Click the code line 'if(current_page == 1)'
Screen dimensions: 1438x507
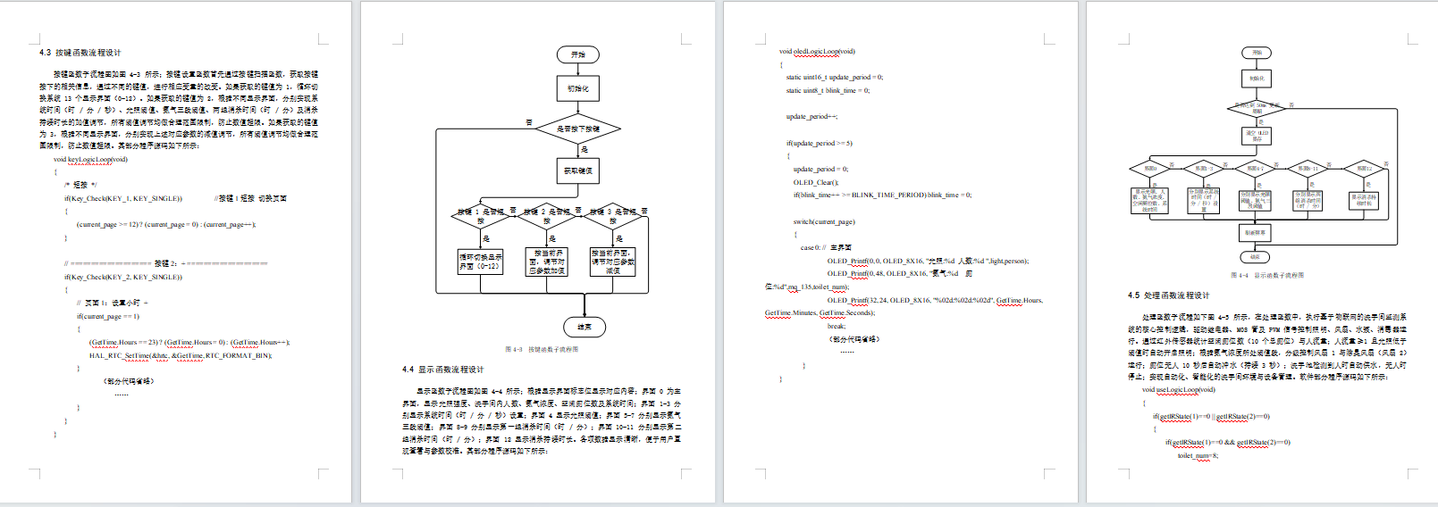pos(108,316)
